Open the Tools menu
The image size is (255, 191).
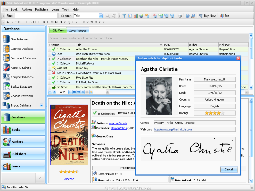click(x=66, y=10)
